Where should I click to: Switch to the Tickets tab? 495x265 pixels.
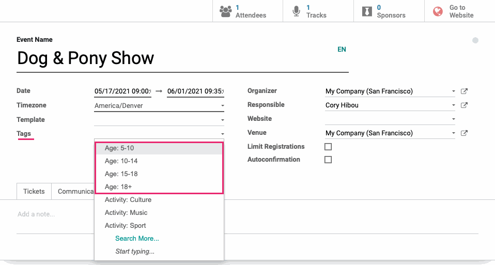(x=34, y=191)
